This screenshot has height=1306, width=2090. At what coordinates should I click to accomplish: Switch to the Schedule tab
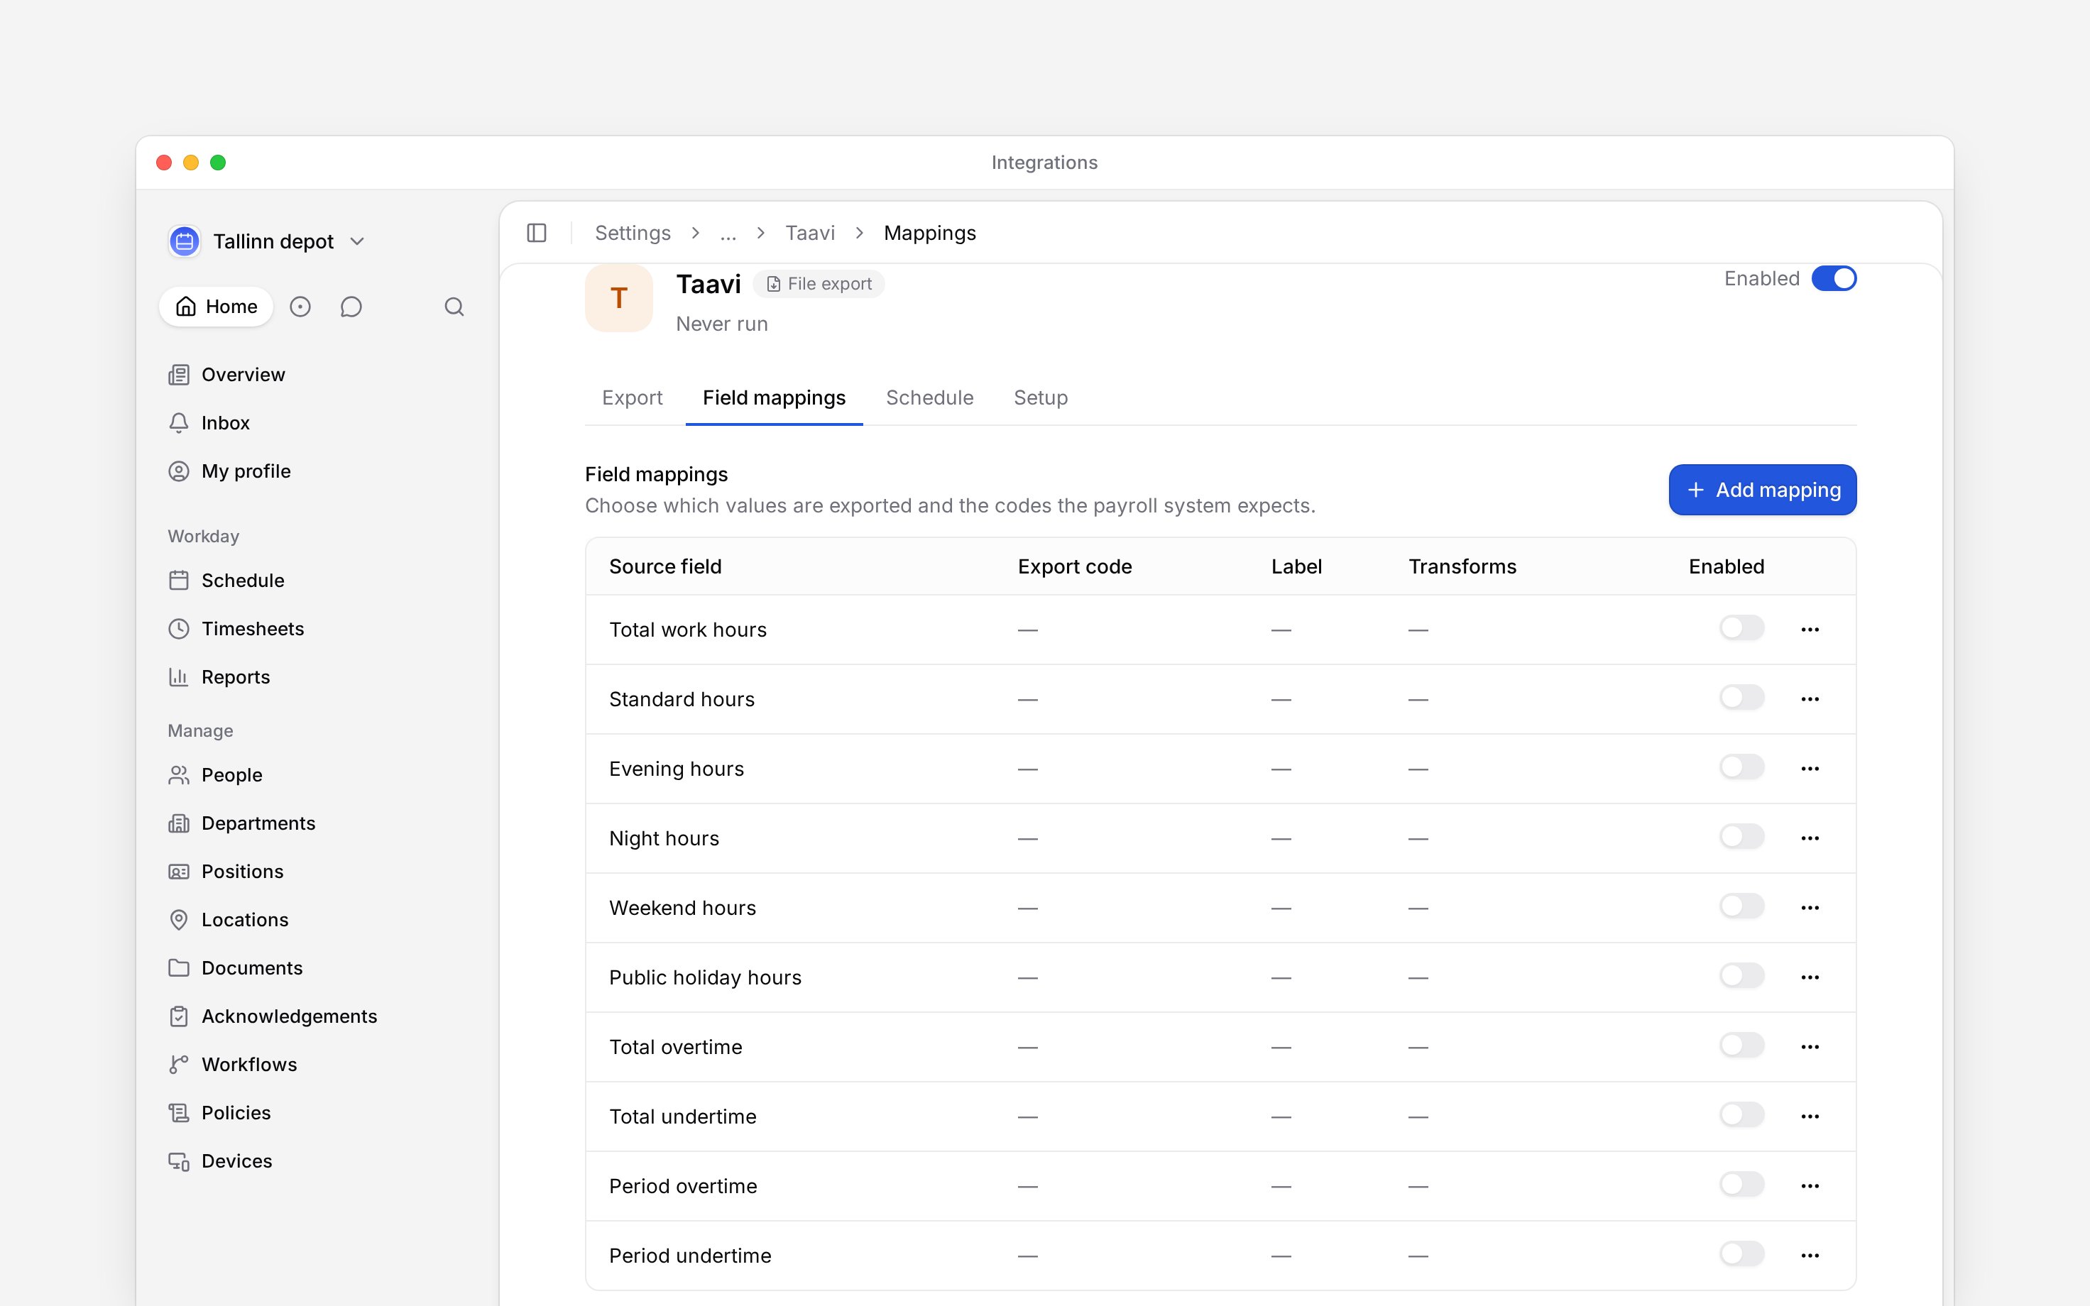tap(929, 397)
